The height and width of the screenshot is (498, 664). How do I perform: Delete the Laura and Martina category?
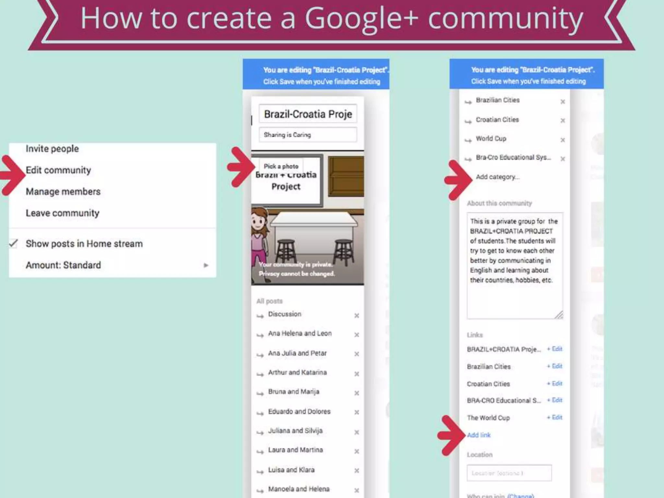(x=356, y=451)
